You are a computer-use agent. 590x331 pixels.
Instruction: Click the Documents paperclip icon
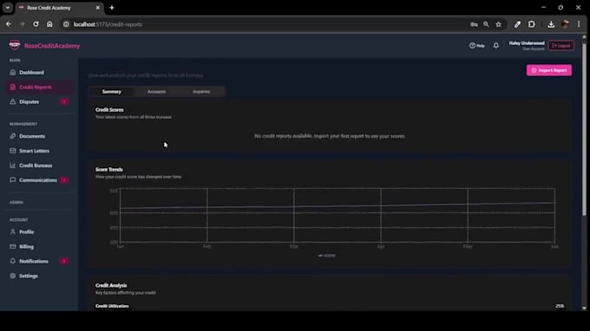point(13,136)
